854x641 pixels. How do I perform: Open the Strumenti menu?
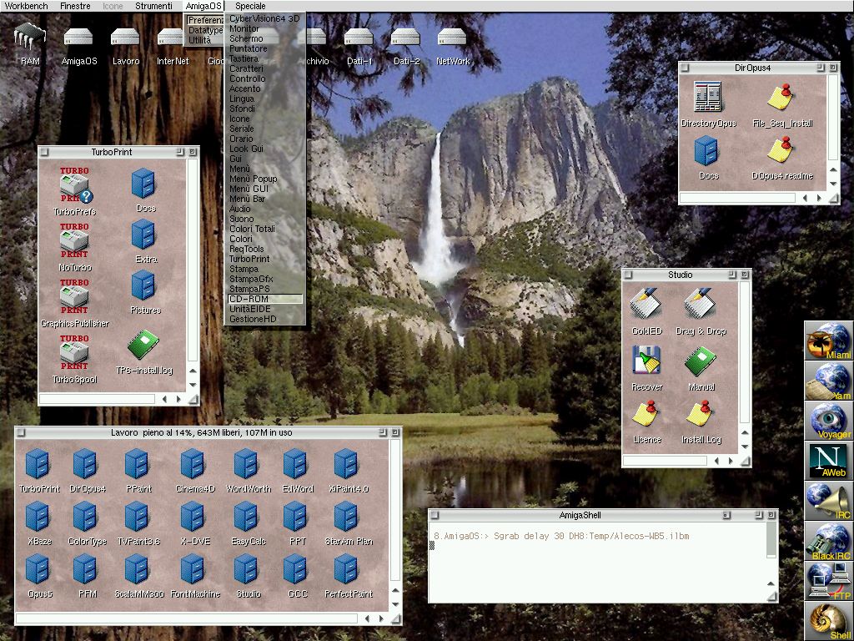click(153, 6)
